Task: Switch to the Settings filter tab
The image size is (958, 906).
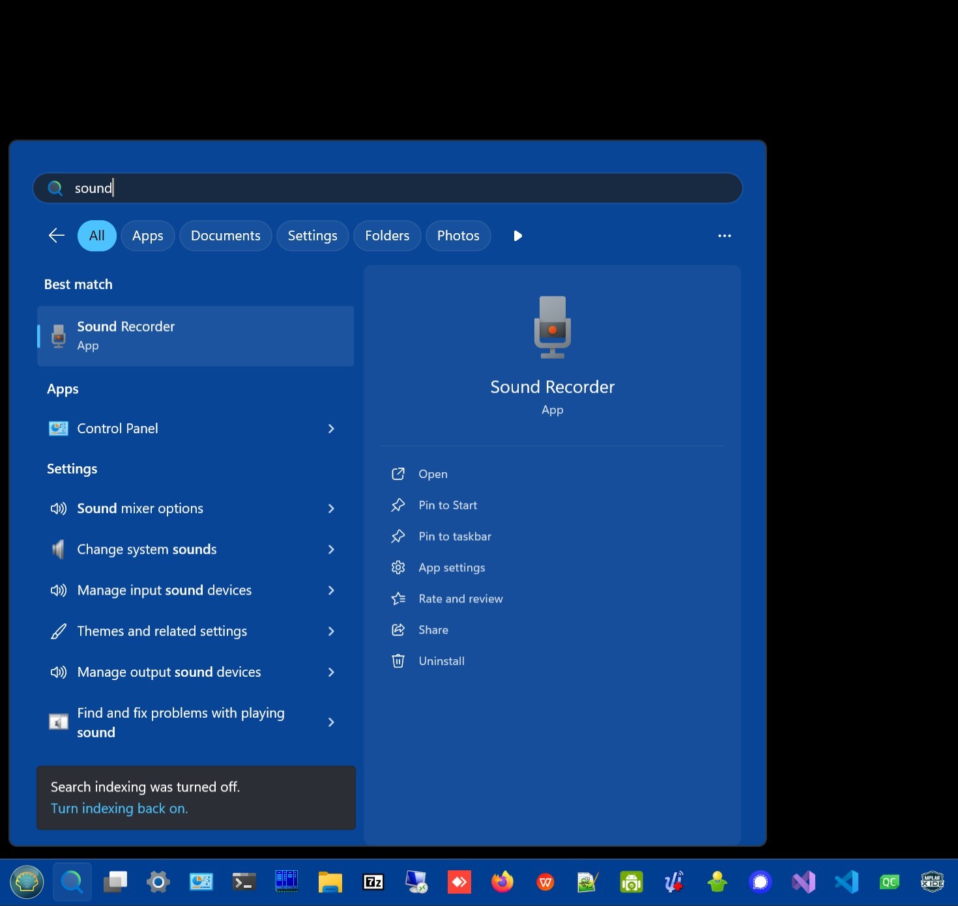Action: click(313, 236)
